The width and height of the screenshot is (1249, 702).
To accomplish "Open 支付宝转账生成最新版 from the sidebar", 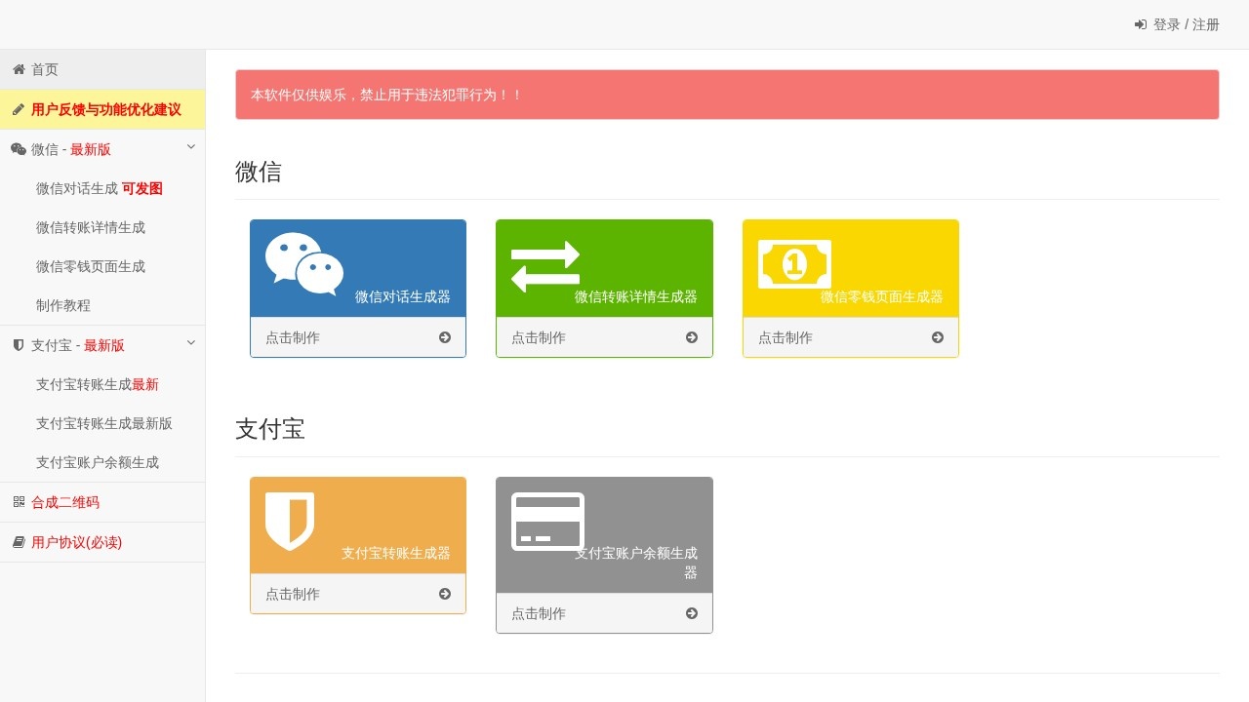I will tap(104, 423).
